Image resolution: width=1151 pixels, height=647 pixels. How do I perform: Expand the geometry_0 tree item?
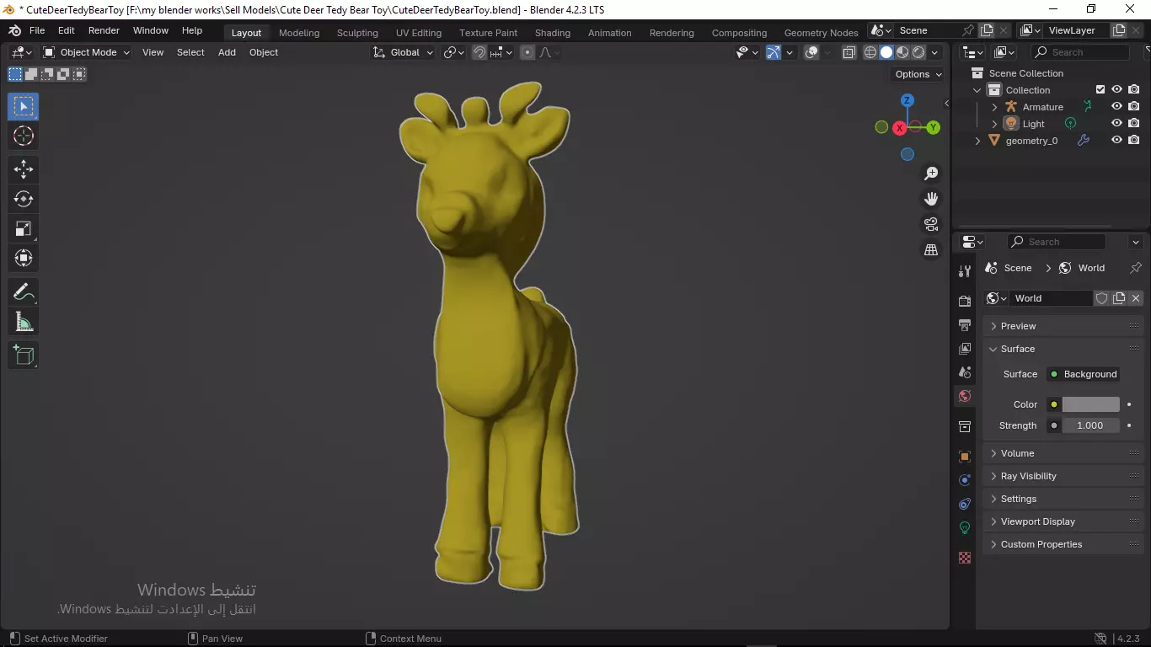(977, 141)
